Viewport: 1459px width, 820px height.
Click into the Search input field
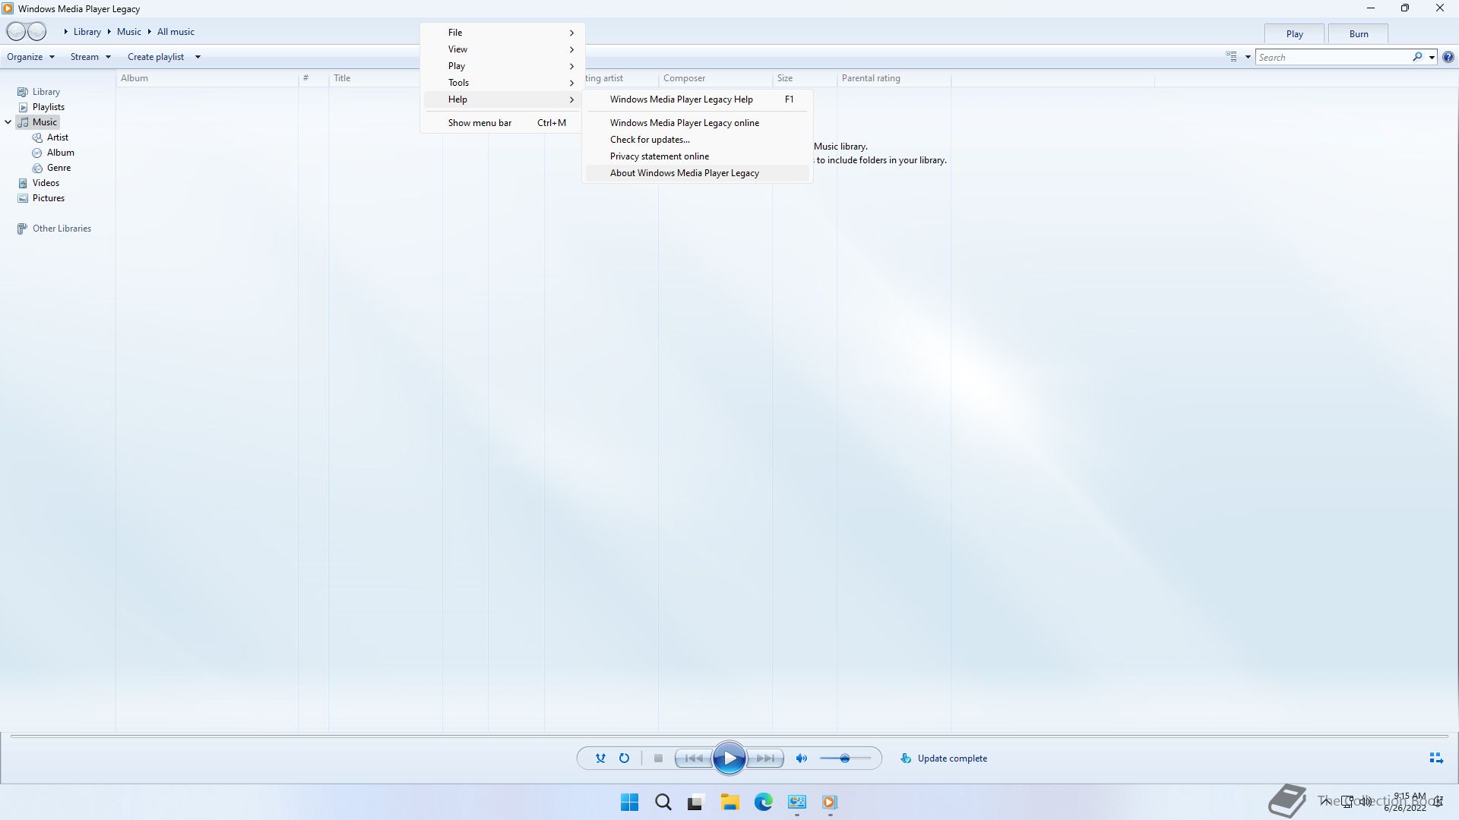click(x=1333, y=58)
